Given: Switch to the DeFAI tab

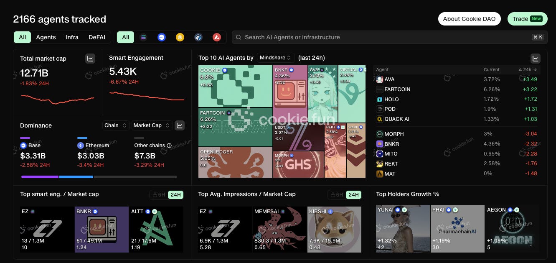Looking at the screenshot, I should click(x=97, y=37).
